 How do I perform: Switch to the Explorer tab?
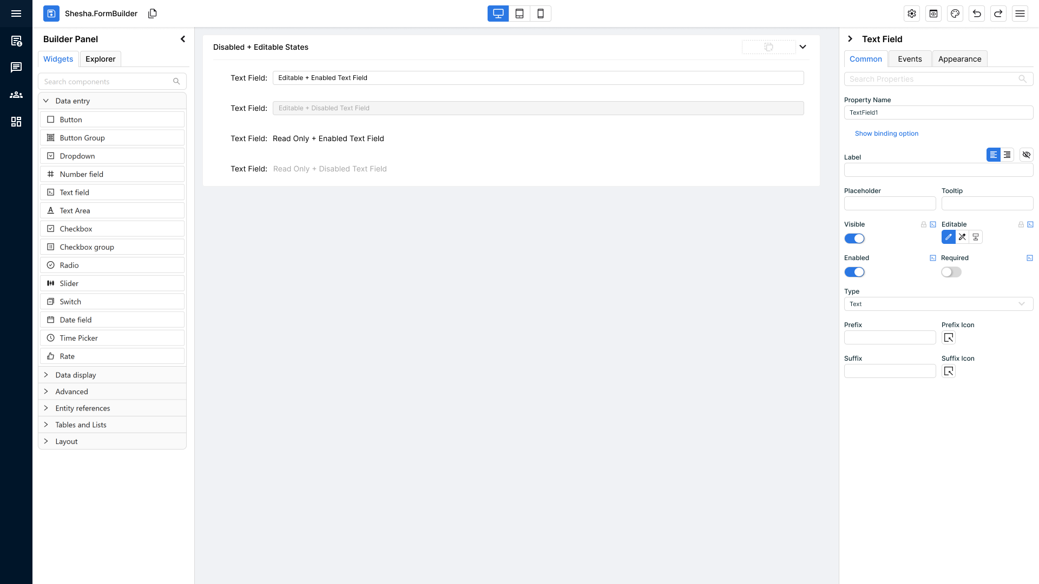[100, 59]
